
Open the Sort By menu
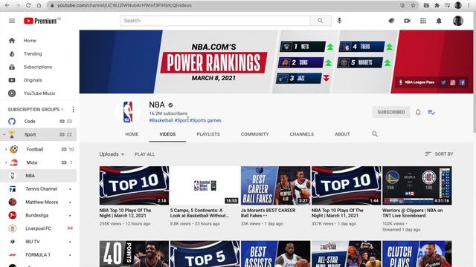pos(439,154)
